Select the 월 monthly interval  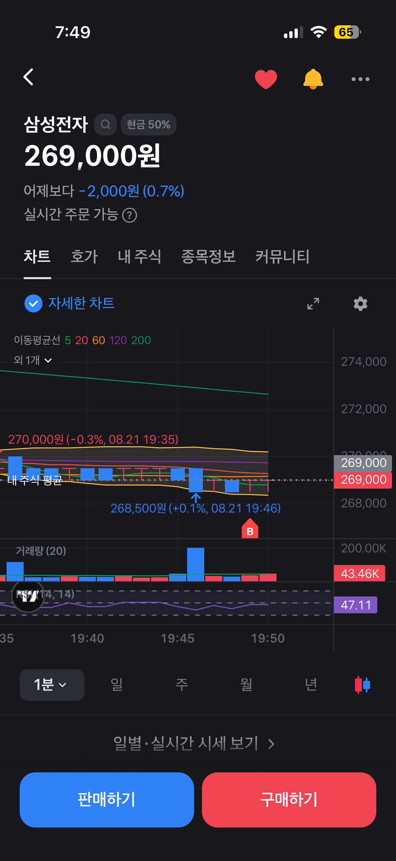(x=246, y=685)
